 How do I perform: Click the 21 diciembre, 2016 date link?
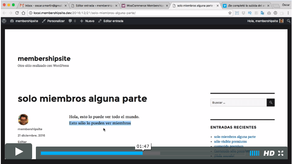pyautogui.click(x=31, y=135)
